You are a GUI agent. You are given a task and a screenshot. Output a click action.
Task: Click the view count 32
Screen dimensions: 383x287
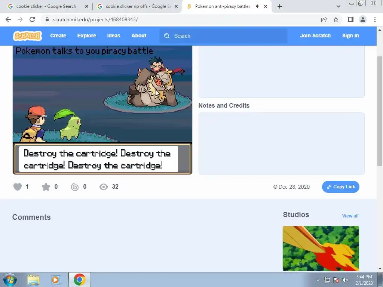[115, 187]
